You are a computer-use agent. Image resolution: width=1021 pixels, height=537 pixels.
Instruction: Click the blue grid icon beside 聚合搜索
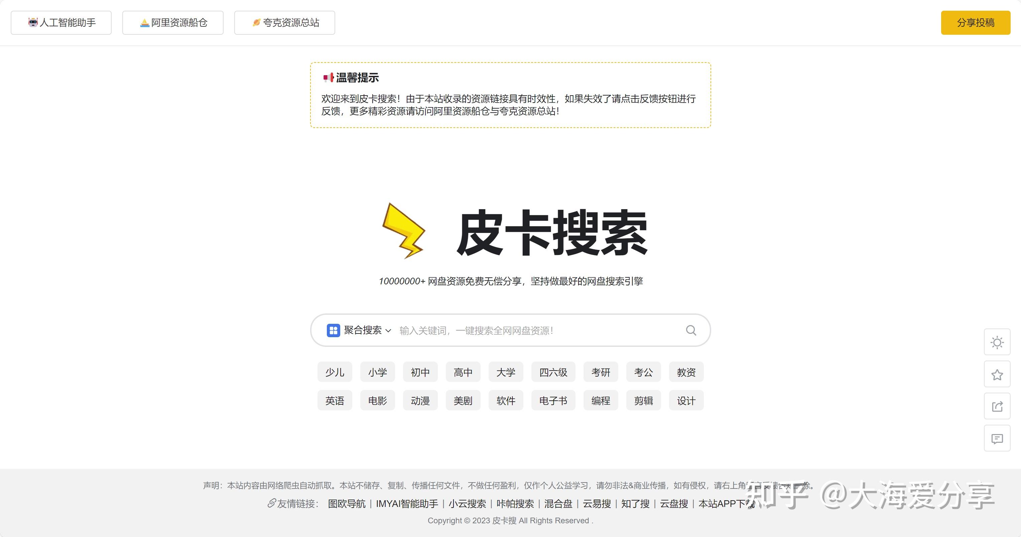coord(333,330)
